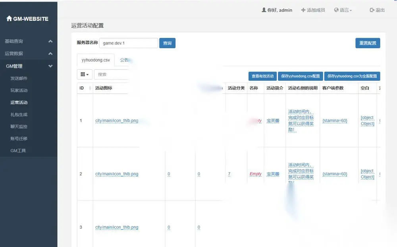Select 运营活动 in the sidebar
The height and width of the screenshot is (247, 397).
(19, 103)
